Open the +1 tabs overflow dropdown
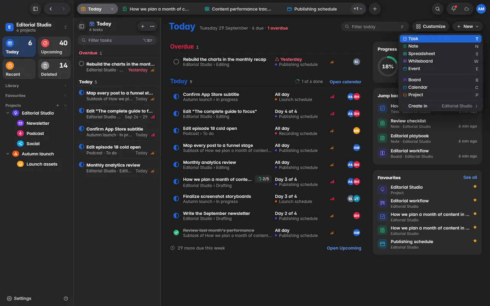The height and width of the screenshot is (306, 490). pyautogui.click(x=358, y=9)
